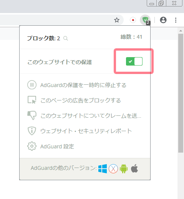Click the AdGuard shield extension icon
The image size is (184, 199).
(x=145, y=20)
